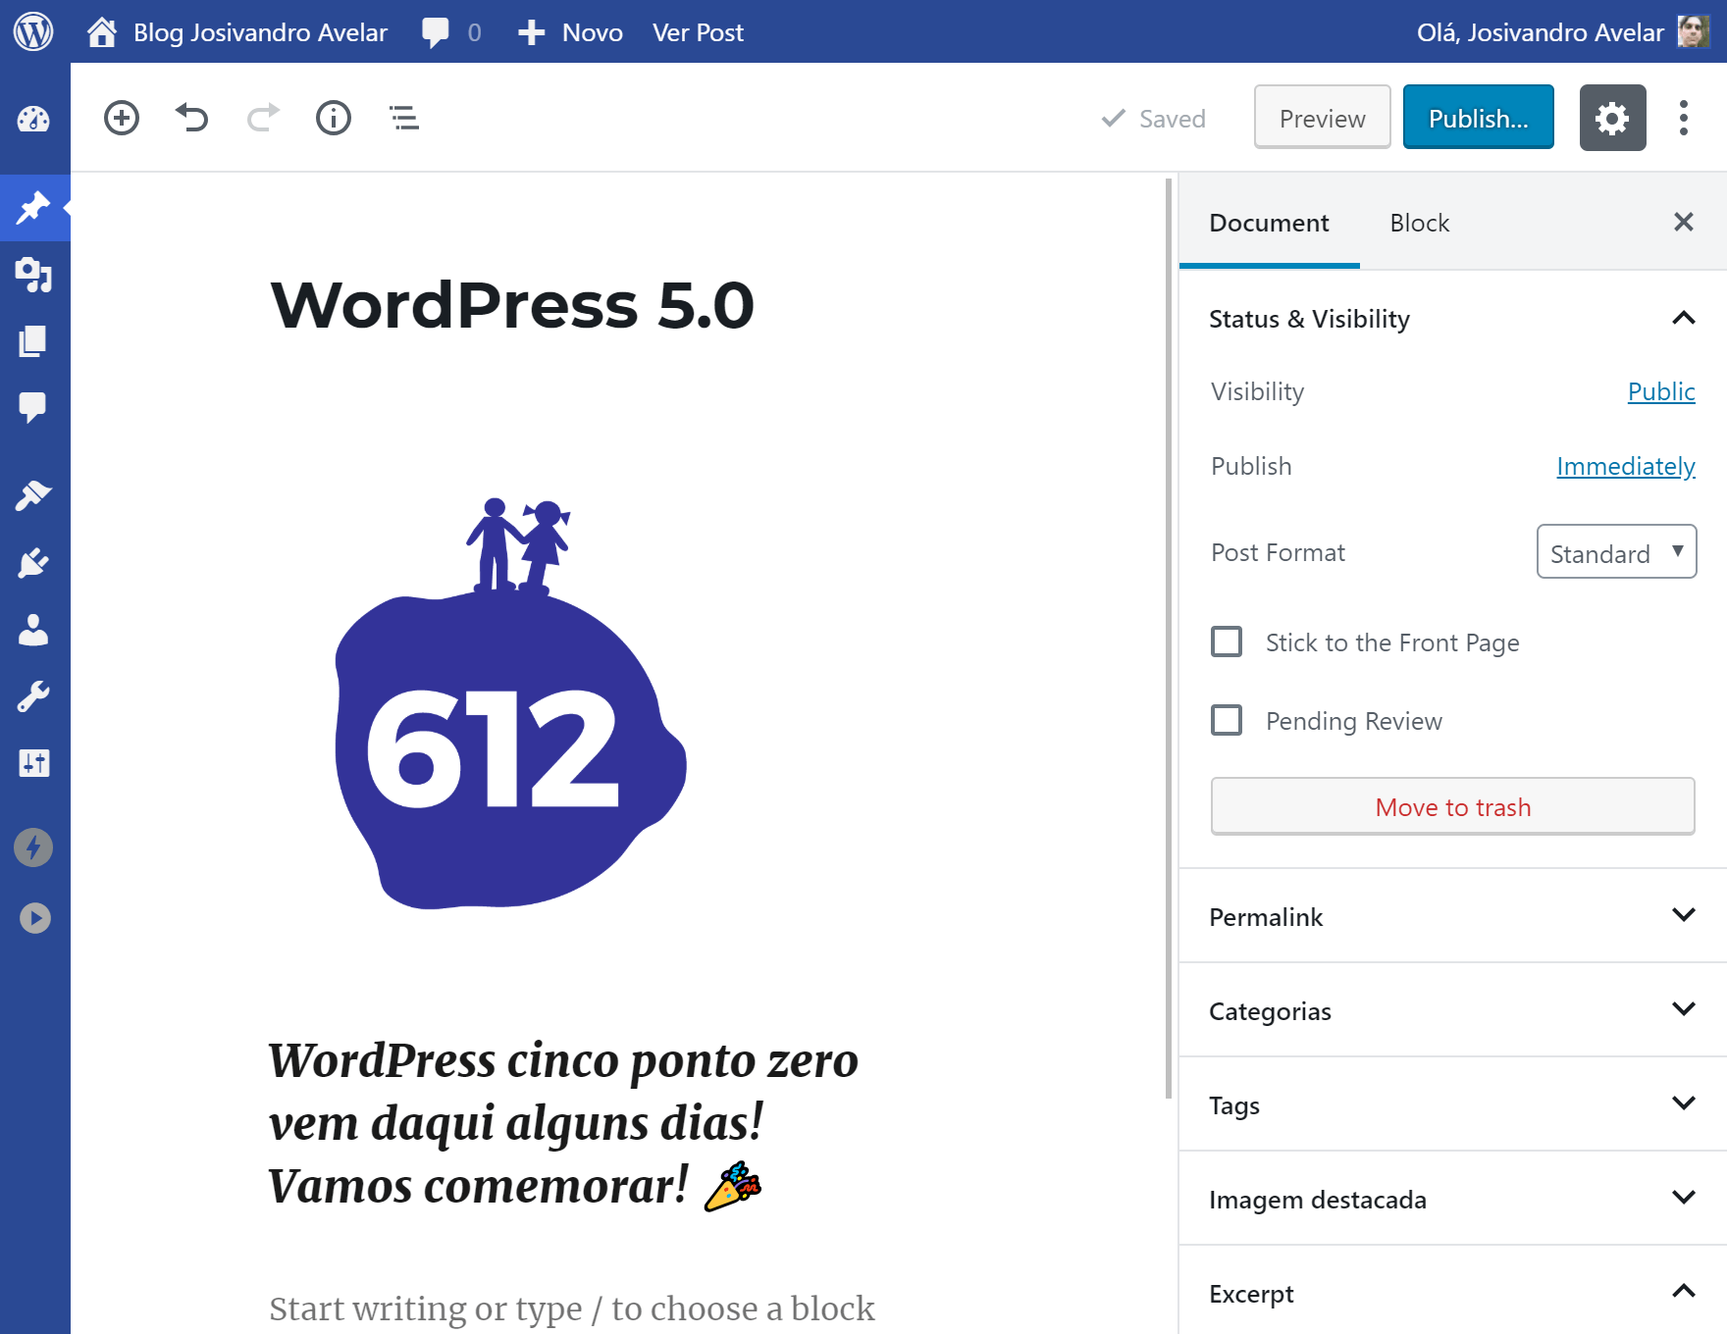Viewport: 1727px width, 1334px height.
Task: Open Settings sliders icon in sidebar
Action: (x=33, y=763)
